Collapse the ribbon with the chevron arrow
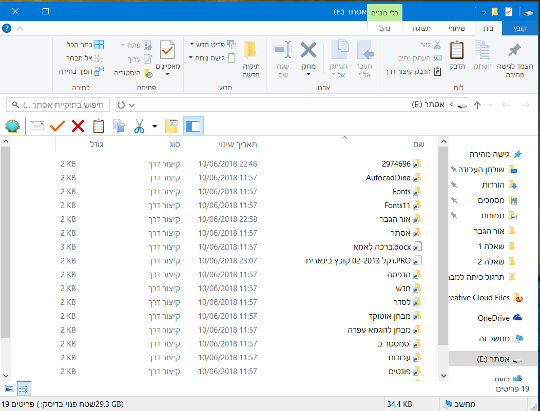540x411 pixels. tap(20, 28)
